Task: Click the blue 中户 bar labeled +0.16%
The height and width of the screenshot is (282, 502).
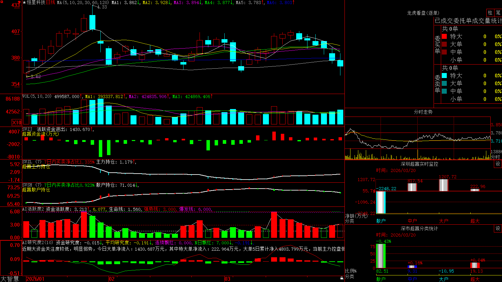Action: [x=412, y=267]
